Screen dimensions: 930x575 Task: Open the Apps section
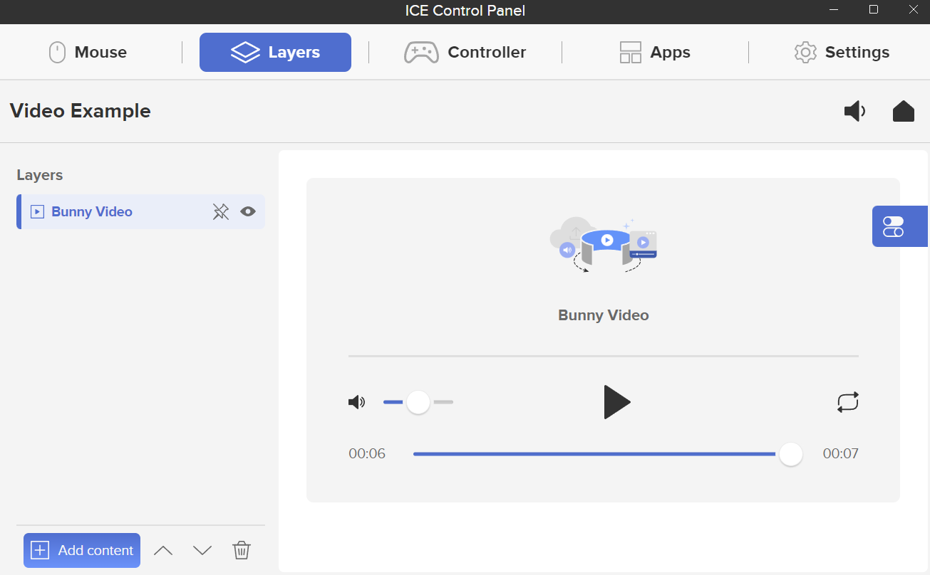(653, 51)
